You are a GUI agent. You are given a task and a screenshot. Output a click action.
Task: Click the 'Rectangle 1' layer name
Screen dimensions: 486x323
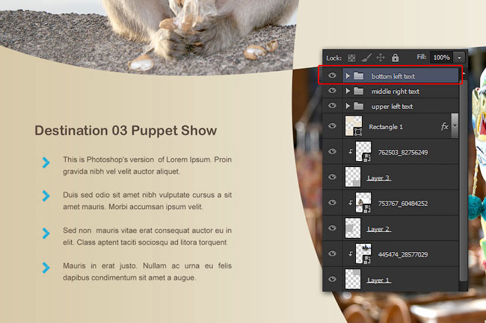[386, 127]
